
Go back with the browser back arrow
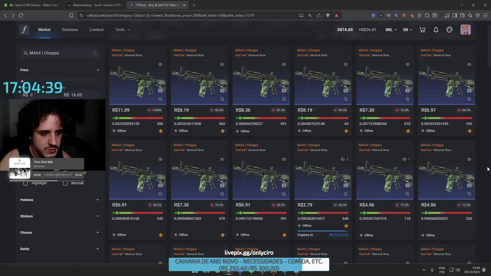[x=5, y=15]
